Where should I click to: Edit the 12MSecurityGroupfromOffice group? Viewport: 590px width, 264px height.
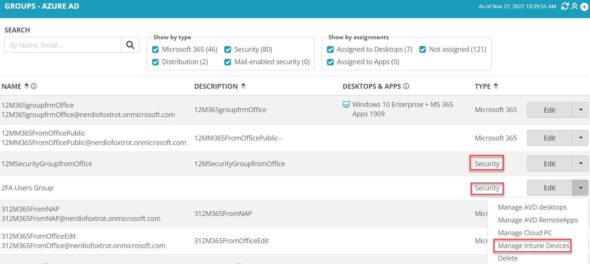(x=550, y=164)
